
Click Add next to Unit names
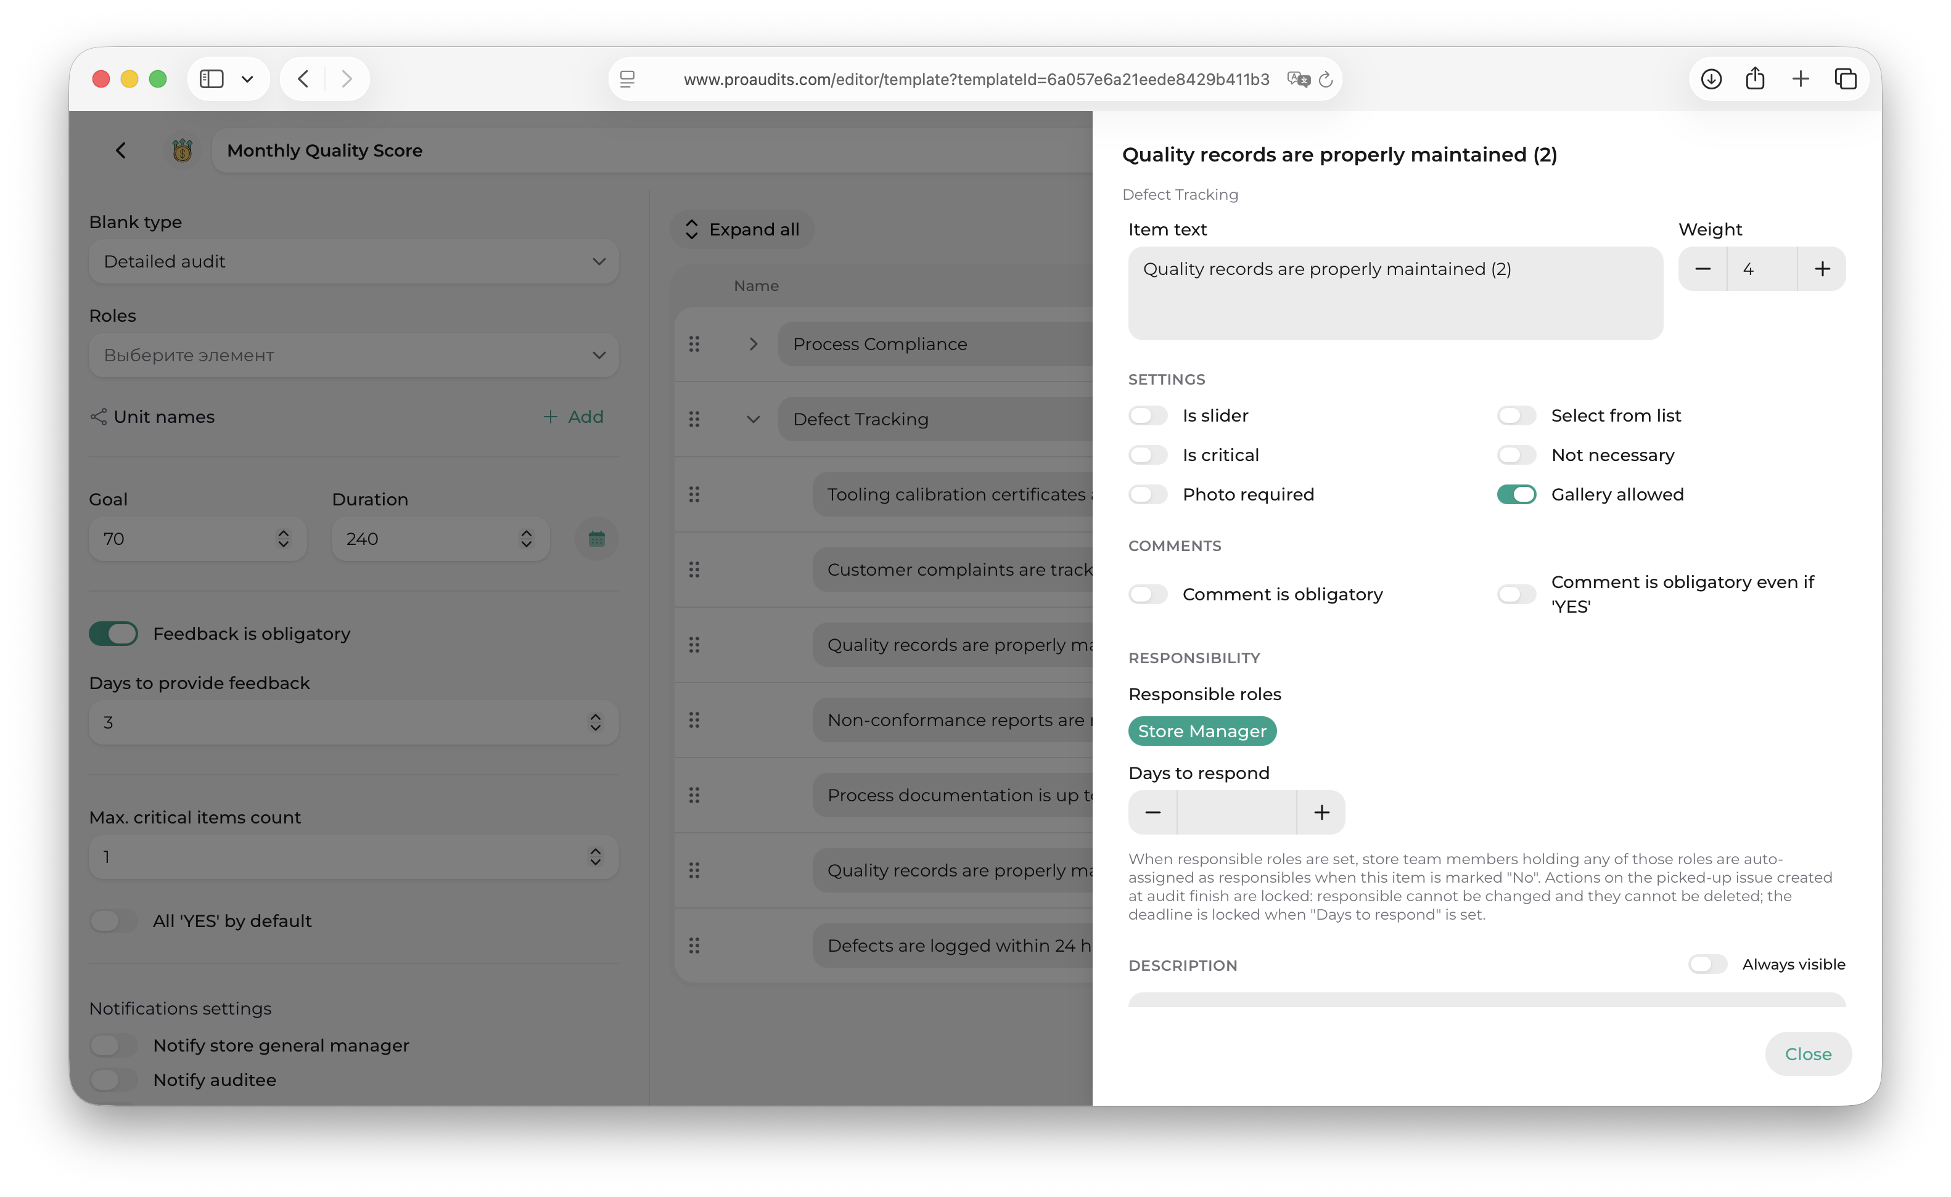click(x=573, y=417)
